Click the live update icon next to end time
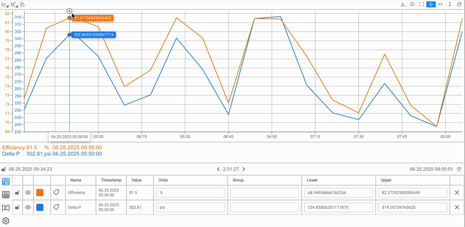This screenshot has height=227, width=465. pos(459,169)
